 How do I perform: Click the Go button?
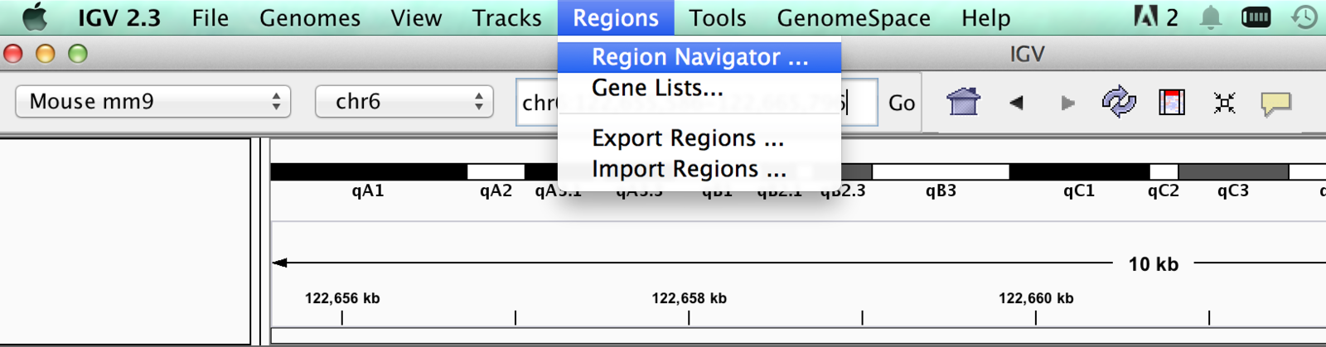click(x=902, y=103)
